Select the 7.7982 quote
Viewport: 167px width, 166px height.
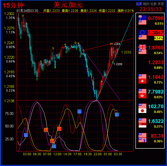[156, 92]
